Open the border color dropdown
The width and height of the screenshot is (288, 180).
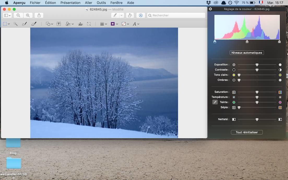pos(114,24)
